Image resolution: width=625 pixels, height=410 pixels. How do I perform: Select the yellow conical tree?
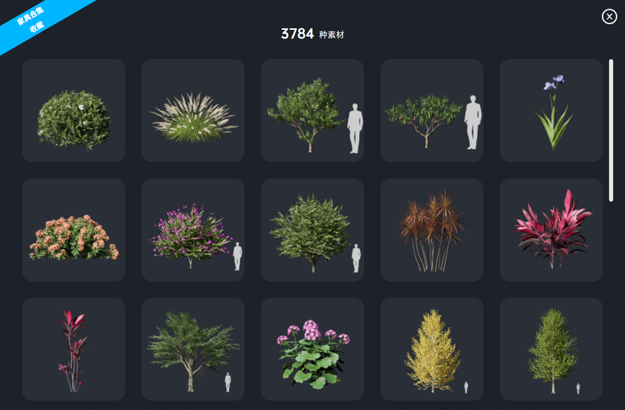[432, 349]
